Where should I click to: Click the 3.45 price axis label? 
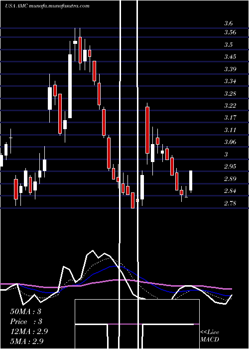coord(230,56)
